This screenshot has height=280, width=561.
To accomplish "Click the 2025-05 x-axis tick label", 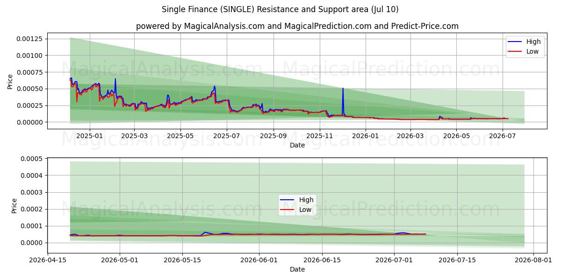I will tap(180, 136).
